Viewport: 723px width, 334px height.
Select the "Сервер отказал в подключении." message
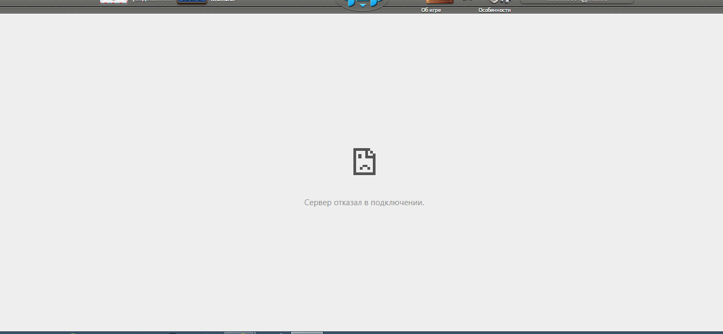[x=364, y=203]
